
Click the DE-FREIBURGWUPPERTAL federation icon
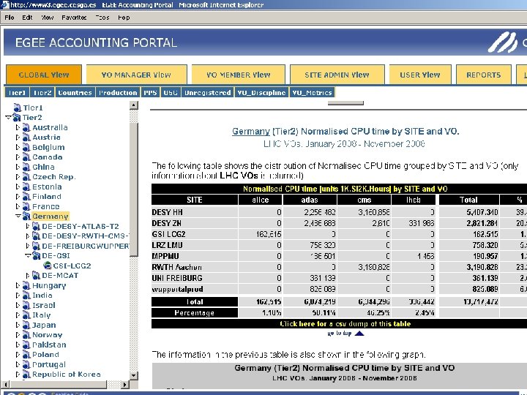point(37,246)
